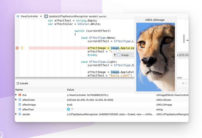Click 'case EffectType.Light:' line
202x138 pixels.
(99, 62)
